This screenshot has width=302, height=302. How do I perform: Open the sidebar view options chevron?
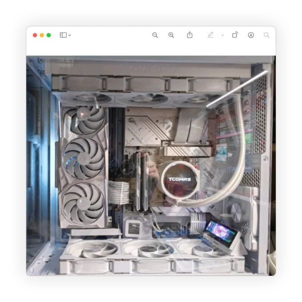click(70, 35)
